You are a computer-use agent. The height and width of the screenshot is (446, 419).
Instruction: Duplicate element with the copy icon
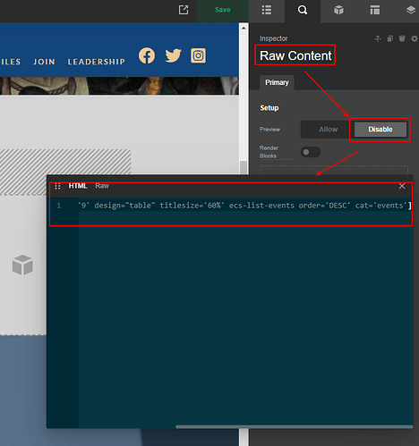[389, 38]
